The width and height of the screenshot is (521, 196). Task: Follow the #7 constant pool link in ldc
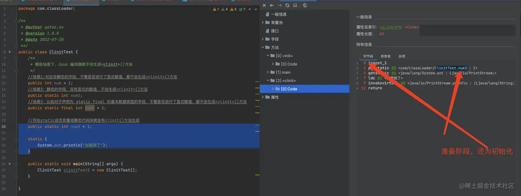379,78
